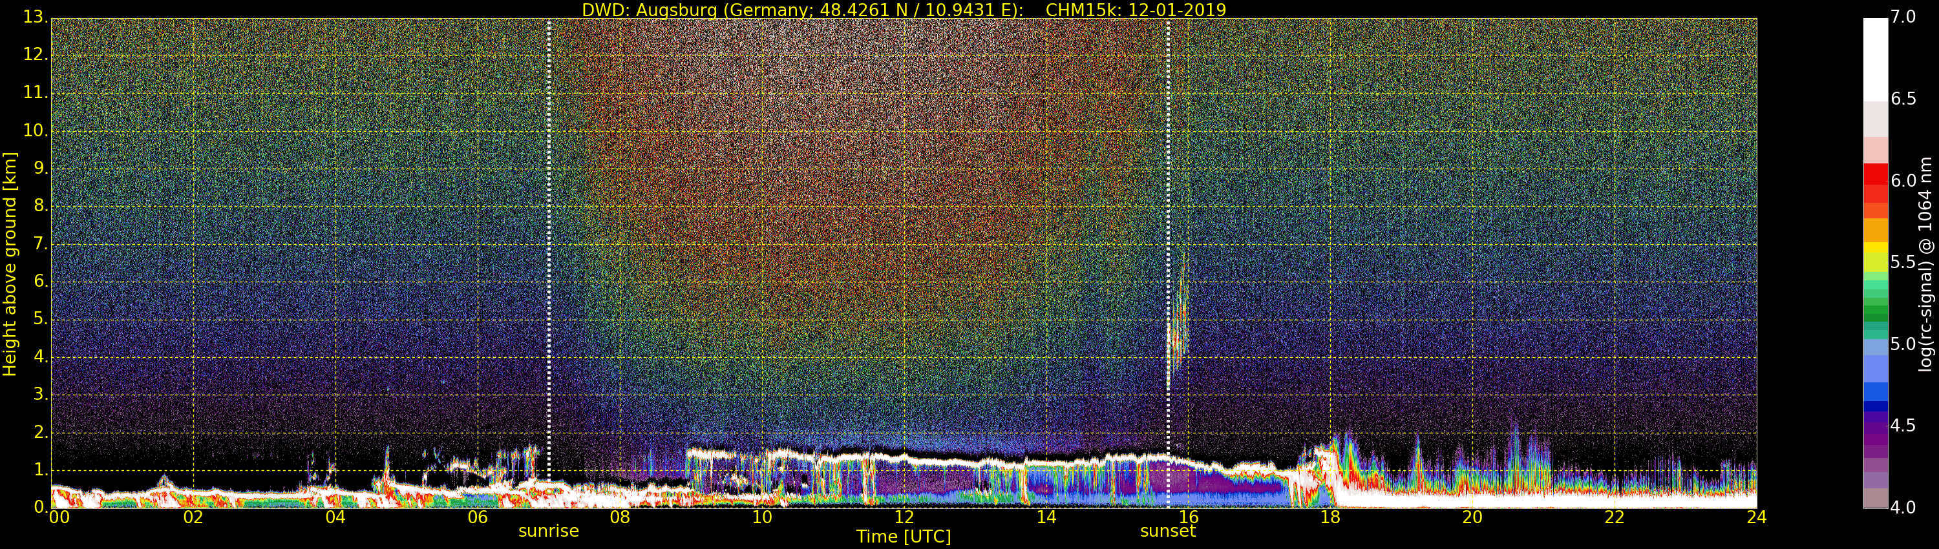Click the 'sunrise' label below the axis

click(549, 531)
